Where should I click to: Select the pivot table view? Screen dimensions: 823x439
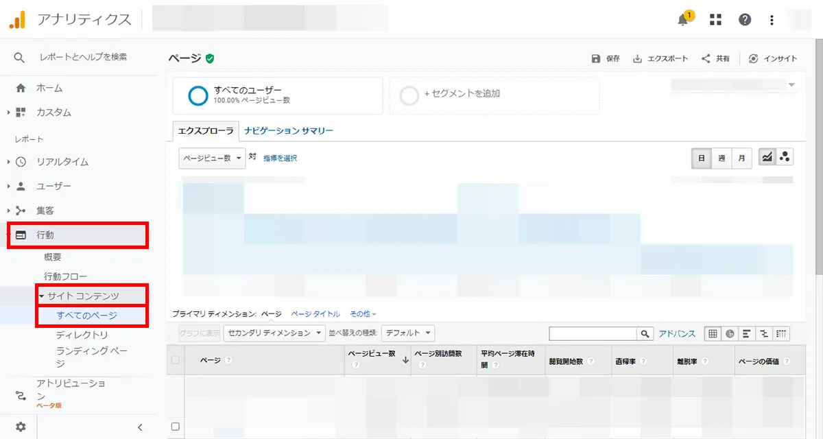[x=780, y=333]
